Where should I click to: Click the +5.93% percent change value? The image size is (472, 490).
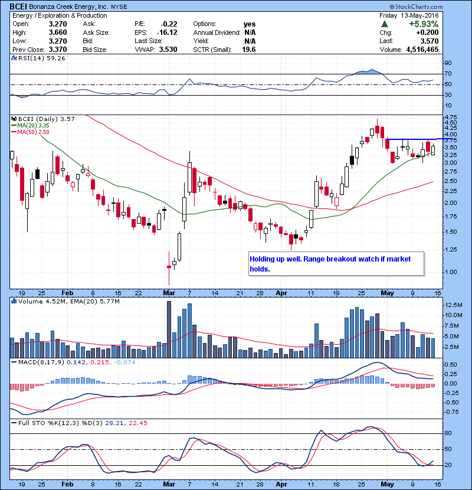point(423,24)
